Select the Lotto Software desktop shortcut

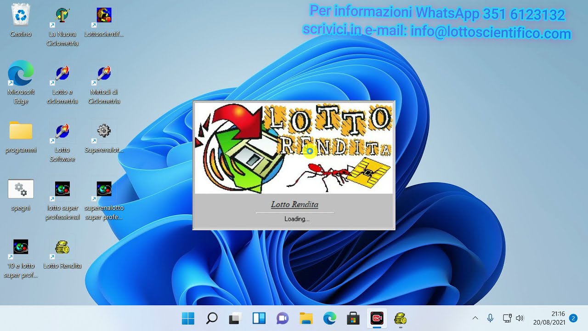click(62, 142)
